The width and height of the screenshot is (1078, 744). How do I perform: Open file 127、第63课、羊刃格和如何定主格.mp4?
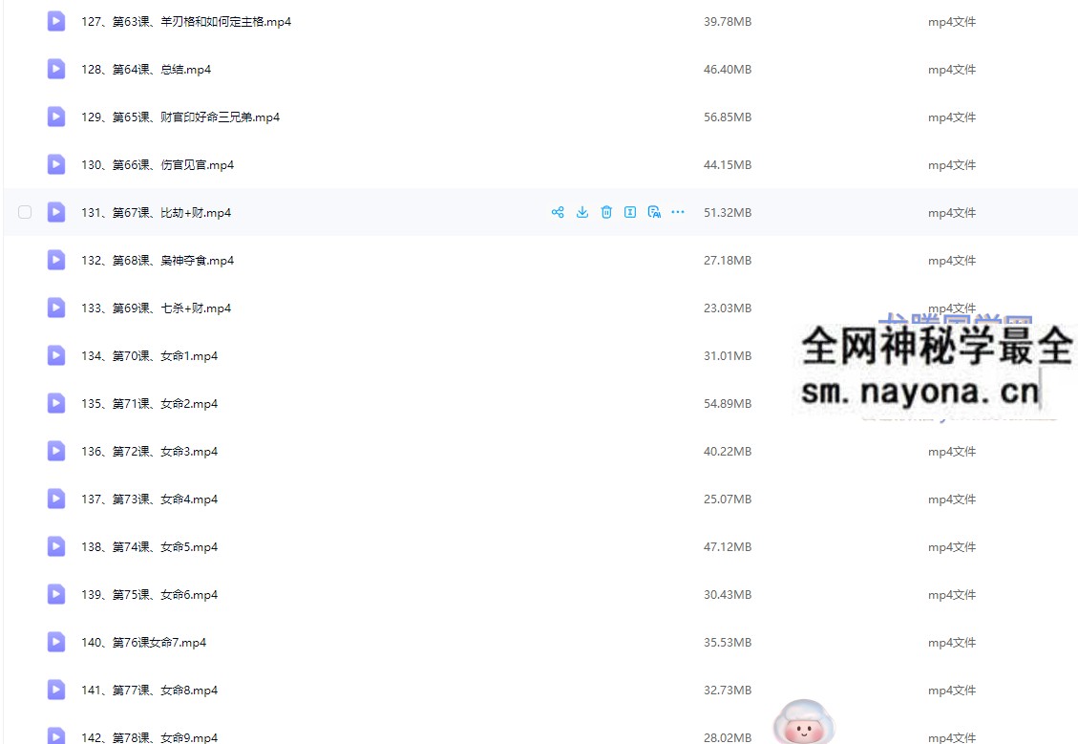point(186,21)
